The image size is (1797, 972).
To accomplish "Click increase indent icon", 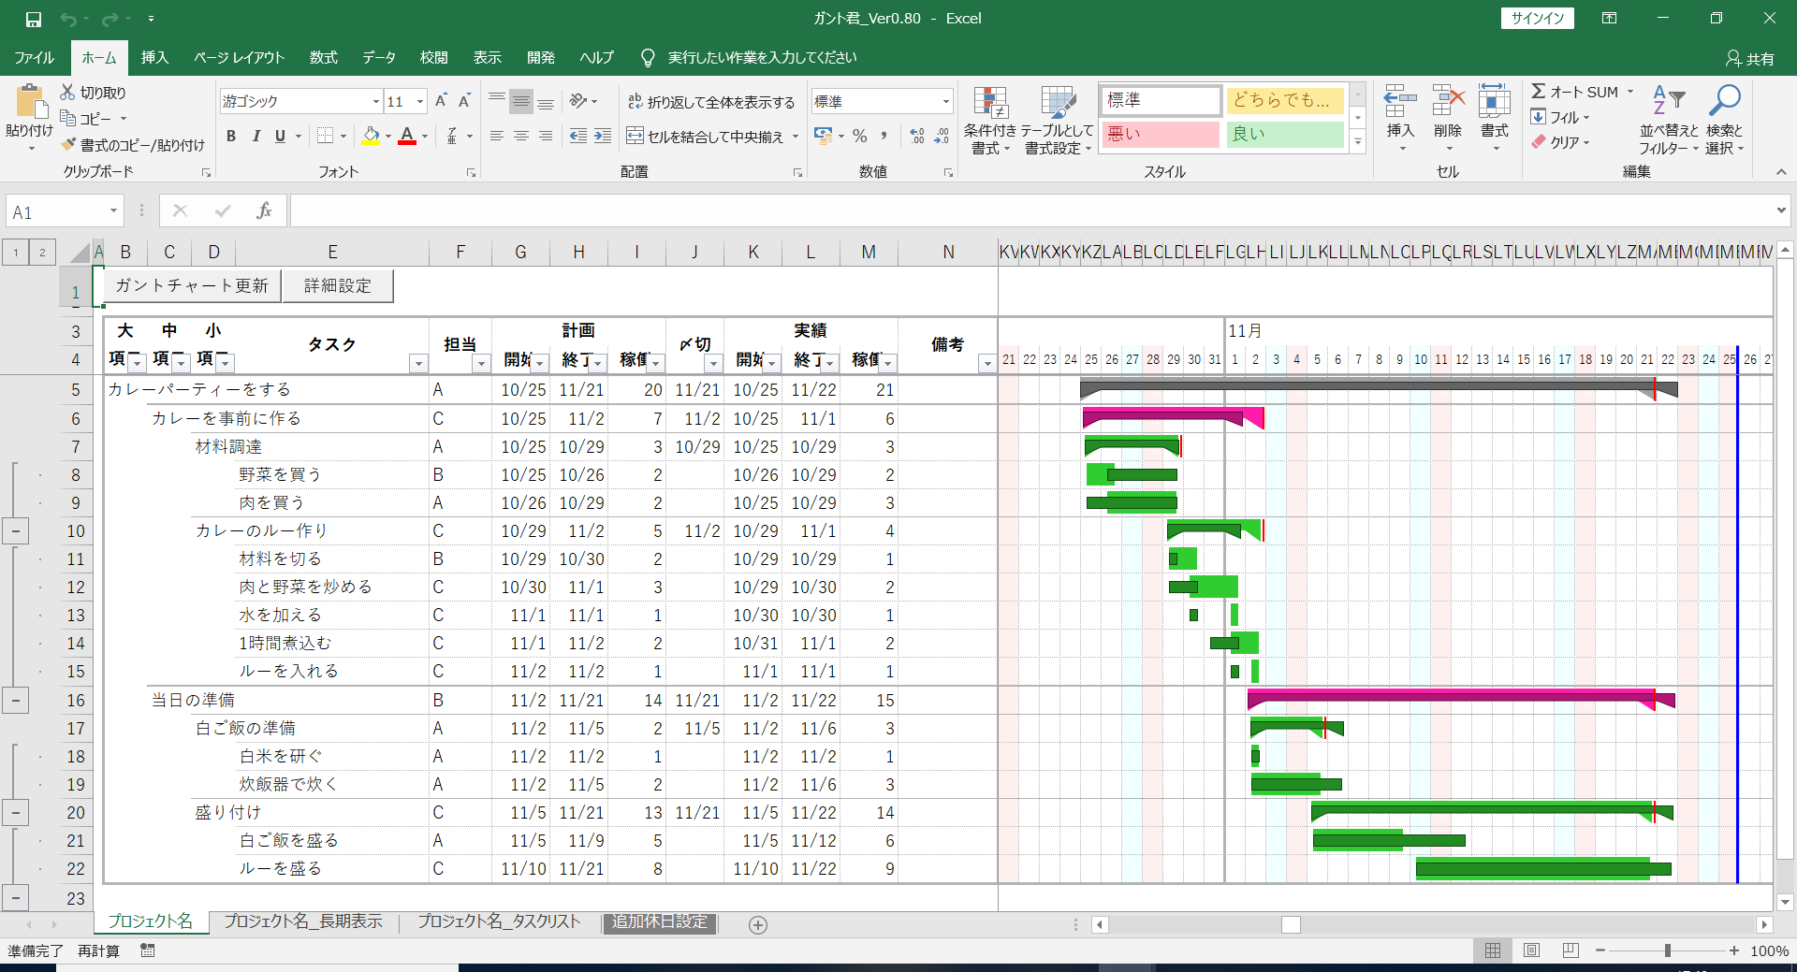I will 603,137.
